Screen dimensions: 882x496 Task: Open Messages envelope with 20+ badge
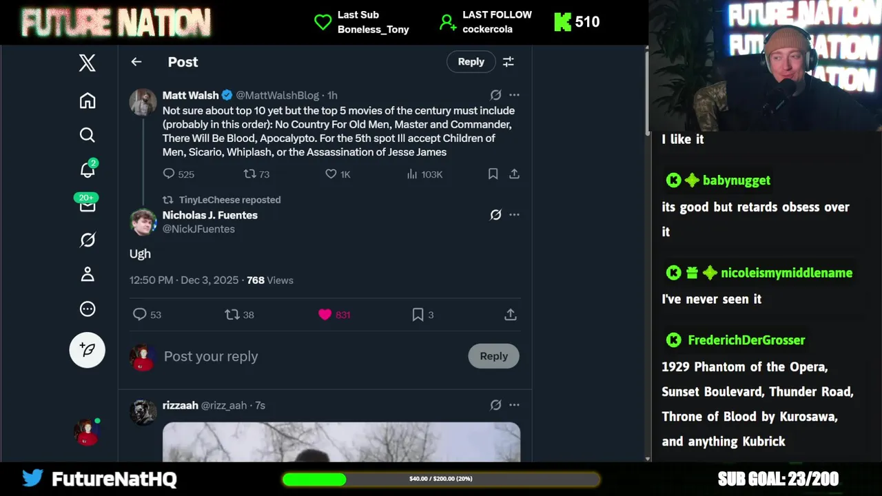click(x=87, y=204)
